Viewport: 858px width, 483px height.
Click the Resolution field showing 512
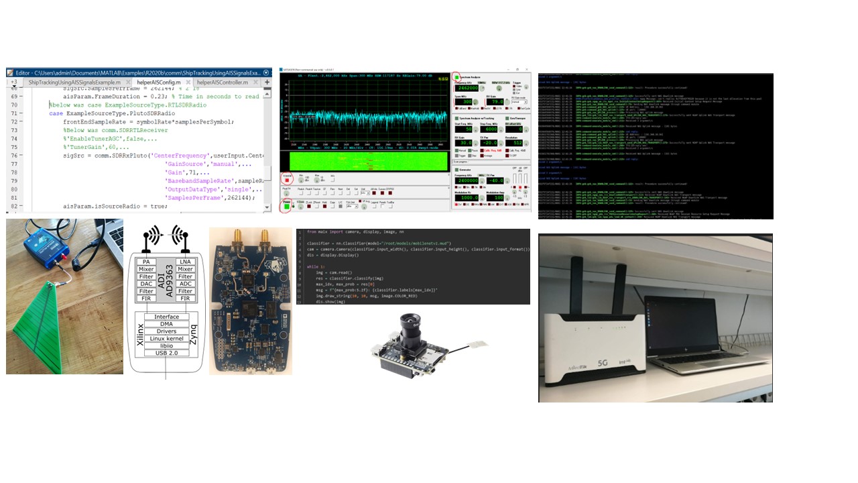click(x=514, y=143)
